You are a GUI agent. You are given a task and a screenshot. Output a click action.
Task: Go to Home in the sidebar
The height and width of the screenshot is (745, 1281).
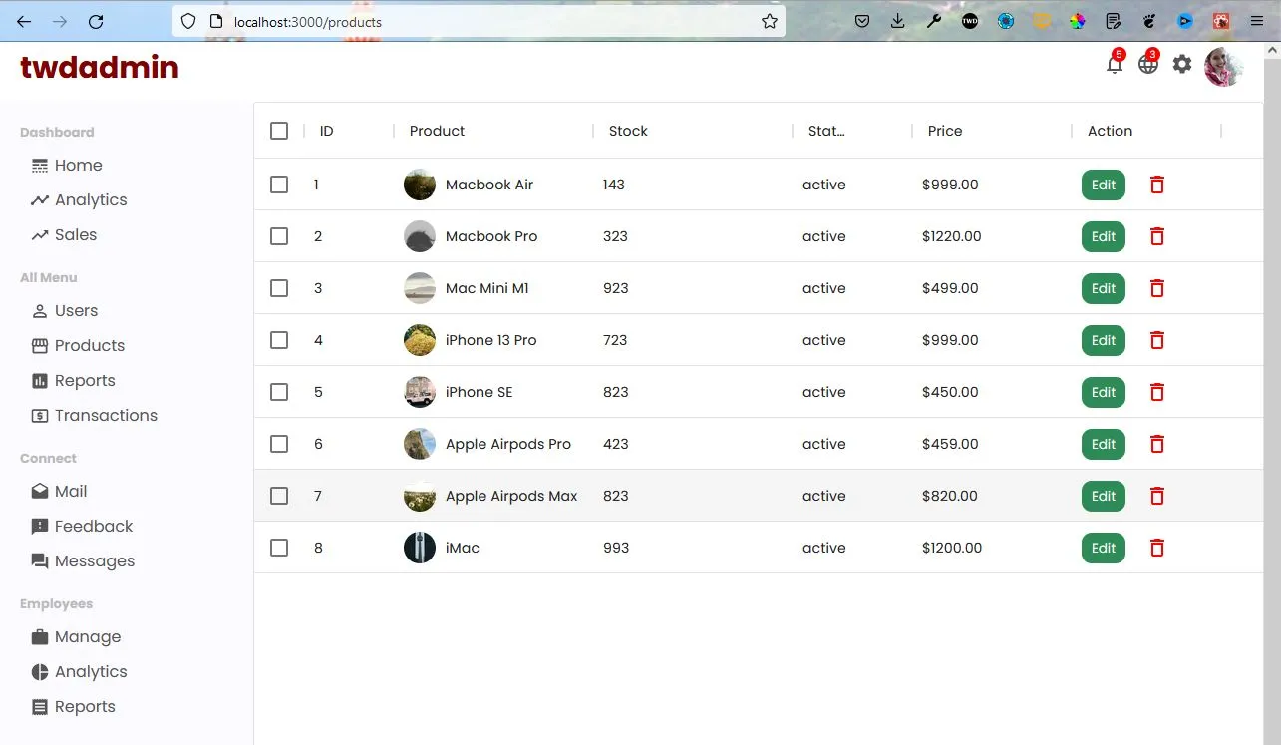click(x=67, y=166)
